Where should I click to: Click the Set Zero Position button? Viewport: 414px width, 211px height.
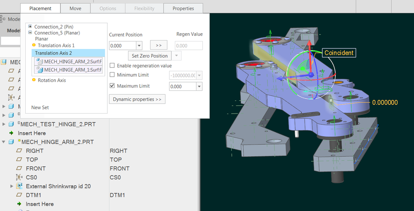pyautogui.click(x=150, y=56)
